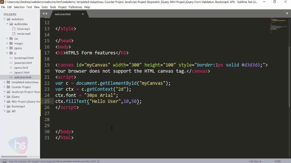
Task: Close the welcome.html tab
Action: pyautogui.click(x=83, y=14)
